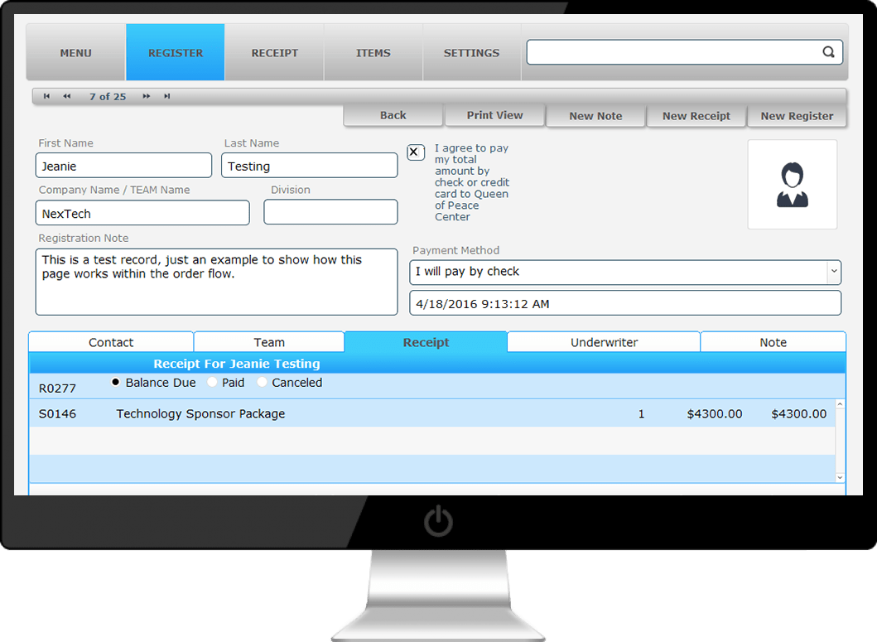Mark receipt as Canceled
877x642 pixels.
click(x=262, y=383)
